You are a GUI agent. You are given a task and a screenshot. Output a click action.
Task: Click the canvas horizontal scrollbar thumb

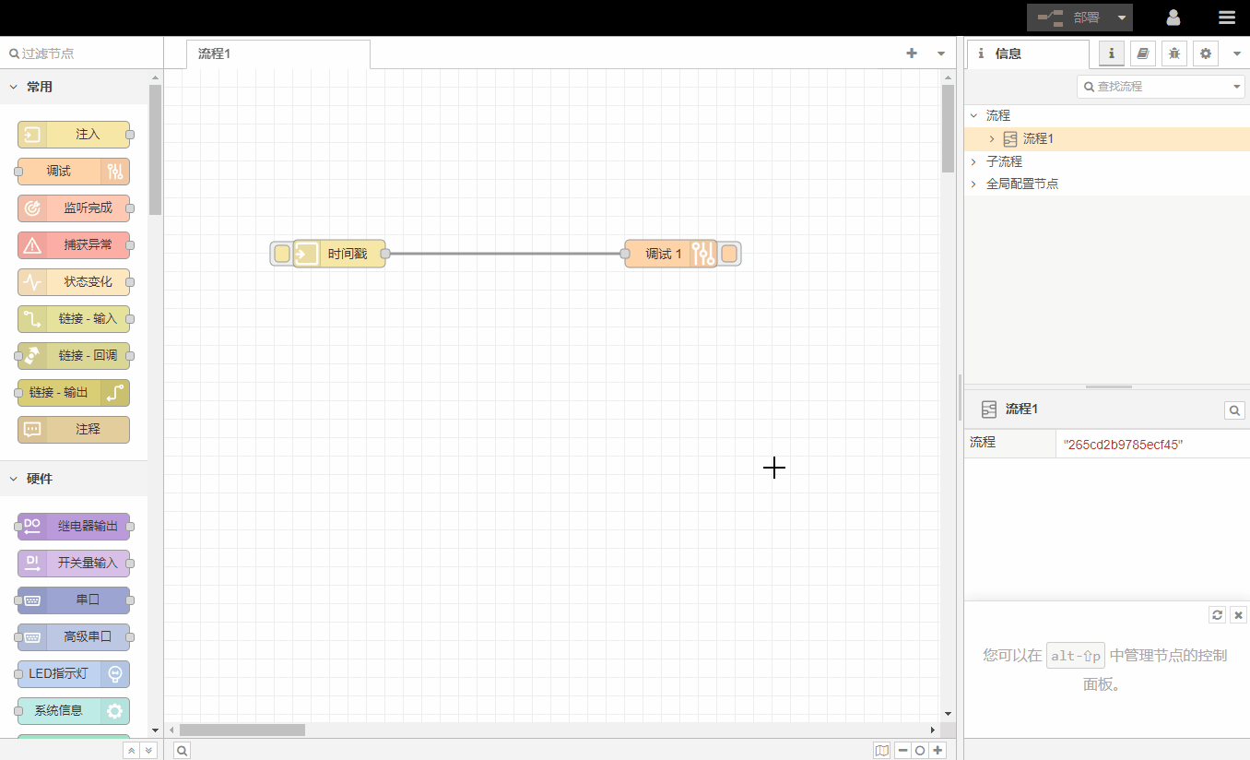pos(242,730)
